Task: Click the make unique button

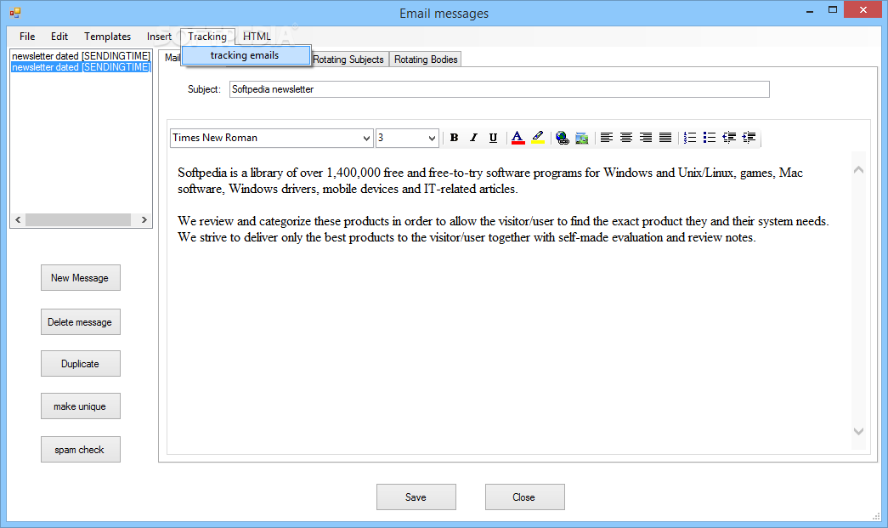Action: (x=81, y=406)
